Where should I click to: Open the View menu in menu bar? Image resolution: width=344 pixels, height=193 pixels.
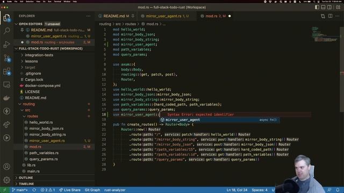pyautogui.click(x=38, y=2)
